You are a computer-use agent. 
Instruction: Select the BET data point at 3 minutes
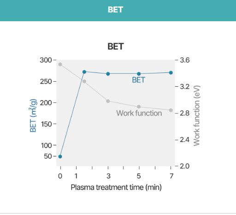[108, 74]
